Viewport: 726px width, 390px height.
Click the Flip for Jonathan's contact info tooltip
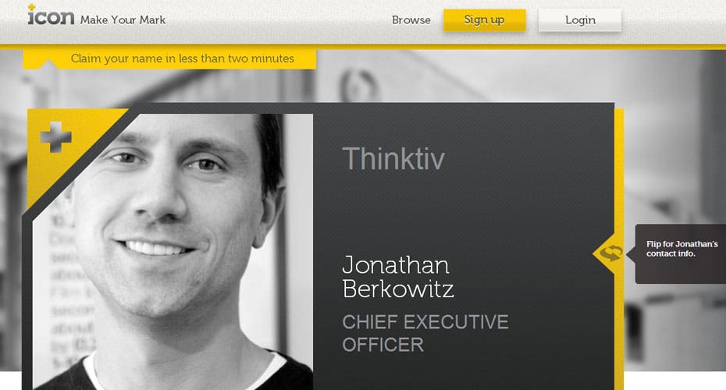pyautogui.click(x=680, y=253)
